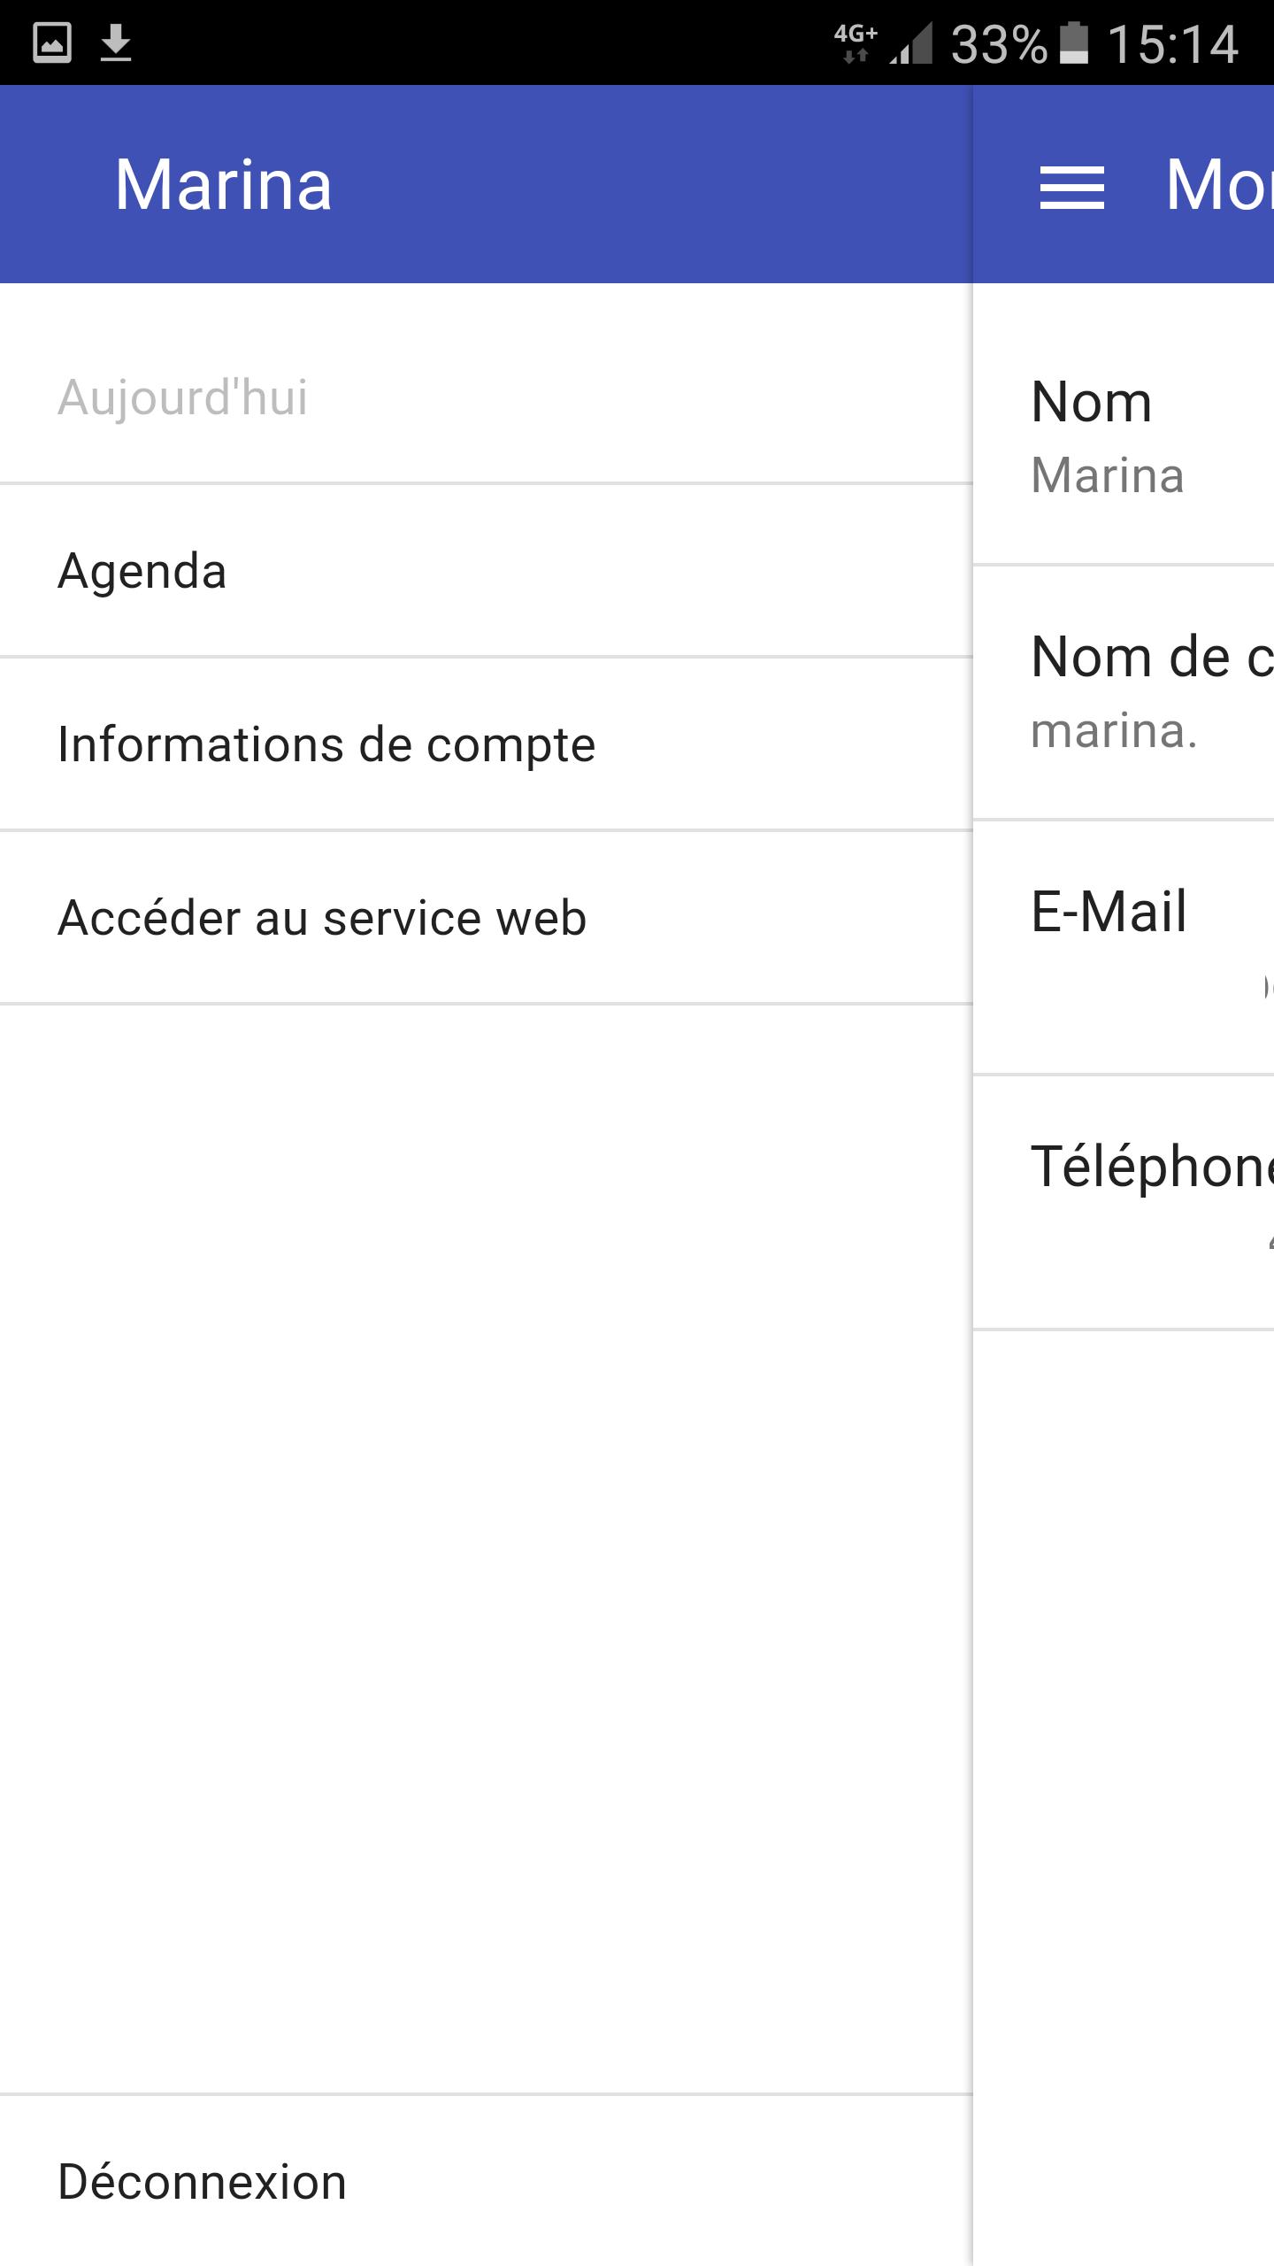This screenshot has height=2266, width=1274.
Task: Tap the 15:14 clock in status bar
Action: click(1172, 44)
